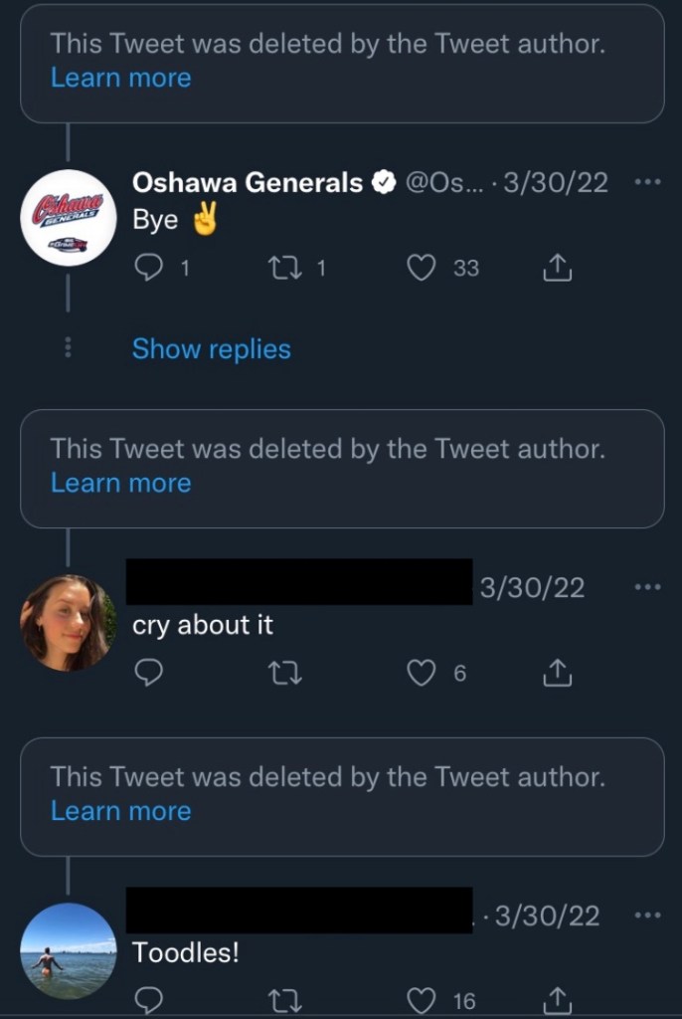
Task: Like the Oshawa Generals "Bye" tweet
Action: point(422,268)
